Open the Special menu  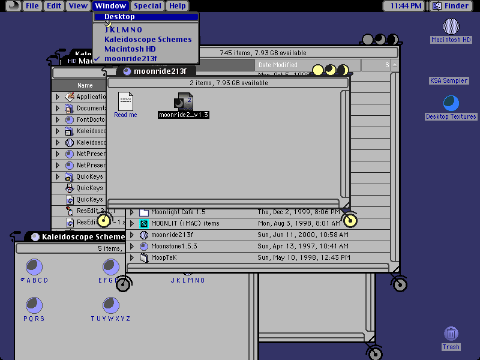(x=148, y=6)
